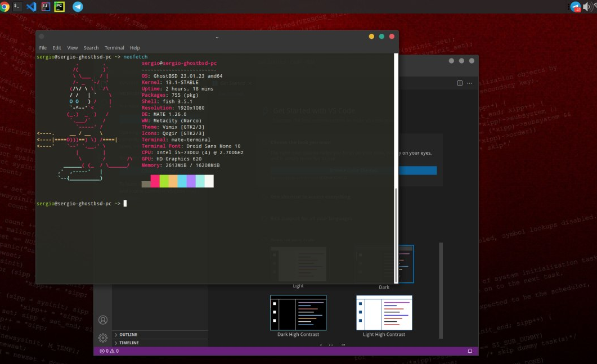Click the 'DE: MATE 1.26.0' line
Screen dimensions: 597x364
(x=164, y=114)
